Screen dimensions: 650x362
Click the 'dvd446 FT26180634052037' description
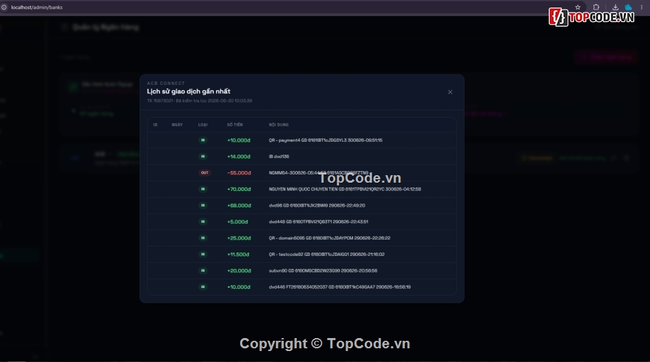[x=339, y=287]
